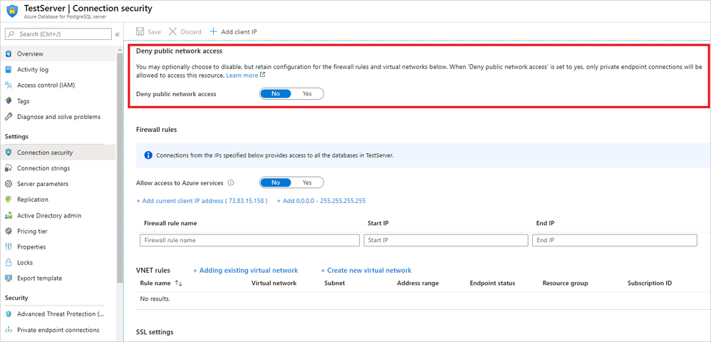711x342 pixels.
Task: Click the Replication globe icon
Action: [x=8, y=199]
